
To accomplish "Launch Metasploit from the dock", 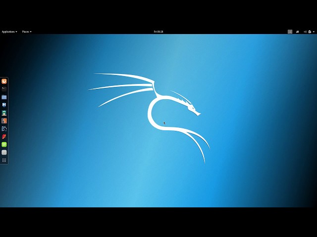I will 4,105.
